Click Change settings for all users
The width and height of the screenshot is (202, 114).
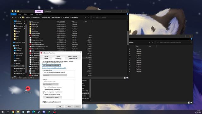[51, 102]
